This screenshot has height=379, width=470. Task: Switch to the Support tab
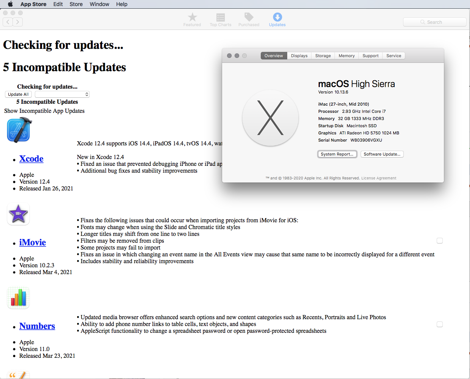pos(370,56)
